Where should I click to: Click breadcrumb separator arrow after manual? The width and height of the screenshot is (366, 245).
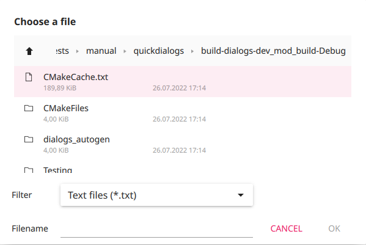coord(125,51)
